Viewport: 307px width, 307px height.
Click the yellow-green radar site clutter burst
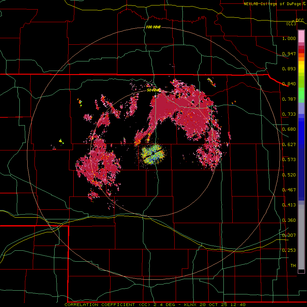click(x=153, y=154)
